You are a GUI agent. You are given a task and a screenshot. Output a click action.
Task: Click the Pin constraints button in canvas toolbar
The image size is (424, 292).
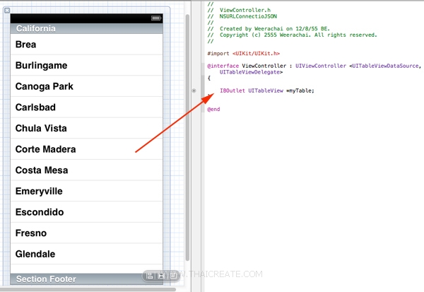[x=161, y=276]
